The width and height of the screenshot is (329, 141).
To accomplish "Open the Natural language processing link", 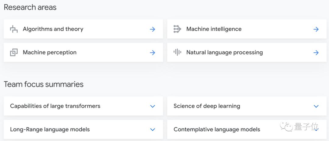I will [225, 52].
